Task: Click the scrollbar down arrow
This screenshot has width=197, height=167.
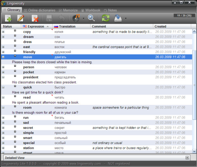Action: (x=194, y=151)
